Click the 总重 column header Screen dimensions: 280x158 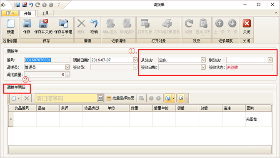[210, 108]
